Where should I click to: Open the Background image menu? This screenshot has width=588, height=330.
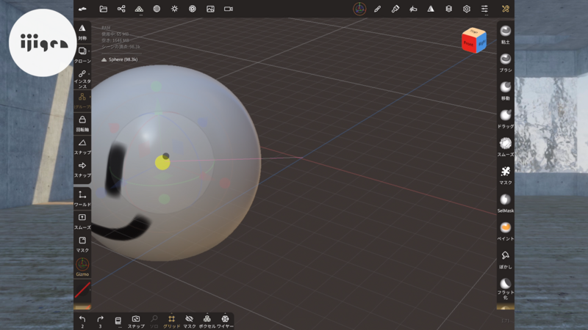[x=210, y=9]
